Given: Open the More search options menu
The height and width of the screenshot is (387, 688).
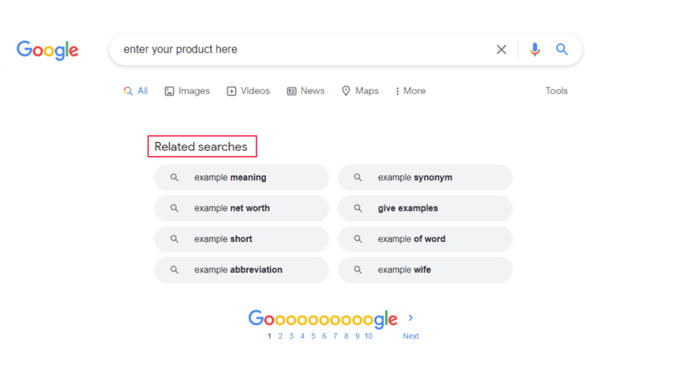Looking at the screenshot, I should [x=410, y=91].
